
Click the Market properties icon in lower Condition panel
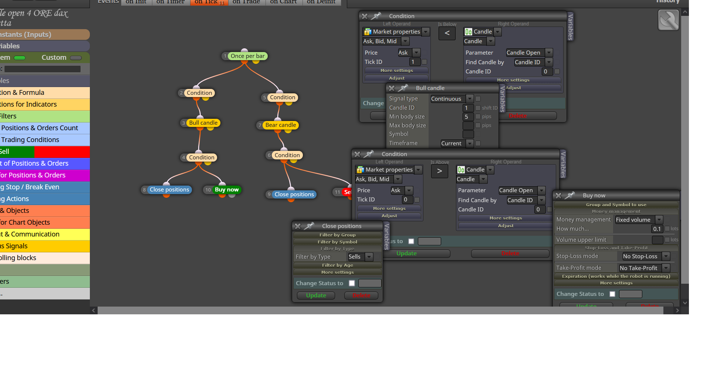(x=360, y=170)
